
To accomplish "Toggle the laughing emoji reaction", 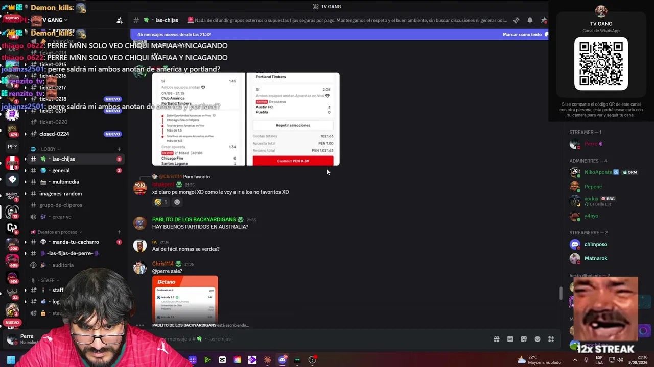I will (160, 202).
